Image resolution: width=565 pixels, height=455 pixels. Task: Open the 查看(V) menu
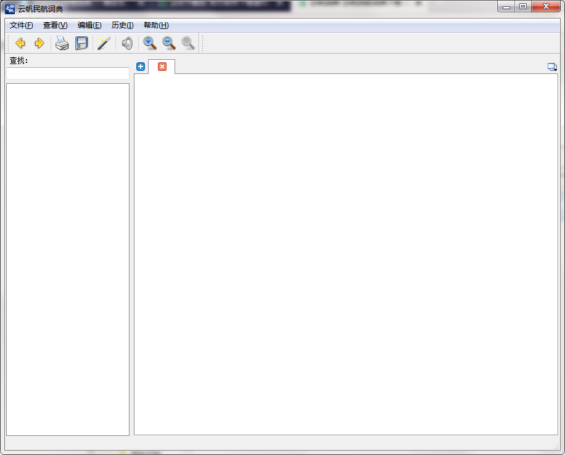click(x=55, y=25)
